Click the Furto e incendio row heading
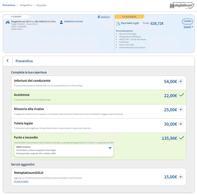The image size is (197, 195). (x=26, y=137)
